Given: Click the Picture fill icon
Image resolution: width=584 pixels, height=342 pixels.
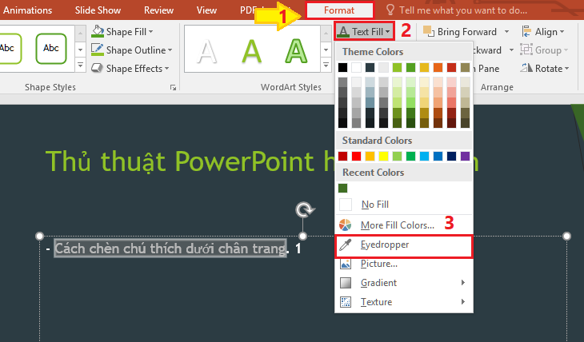Looking at the screenshot, I should click(x=346, y=264).
